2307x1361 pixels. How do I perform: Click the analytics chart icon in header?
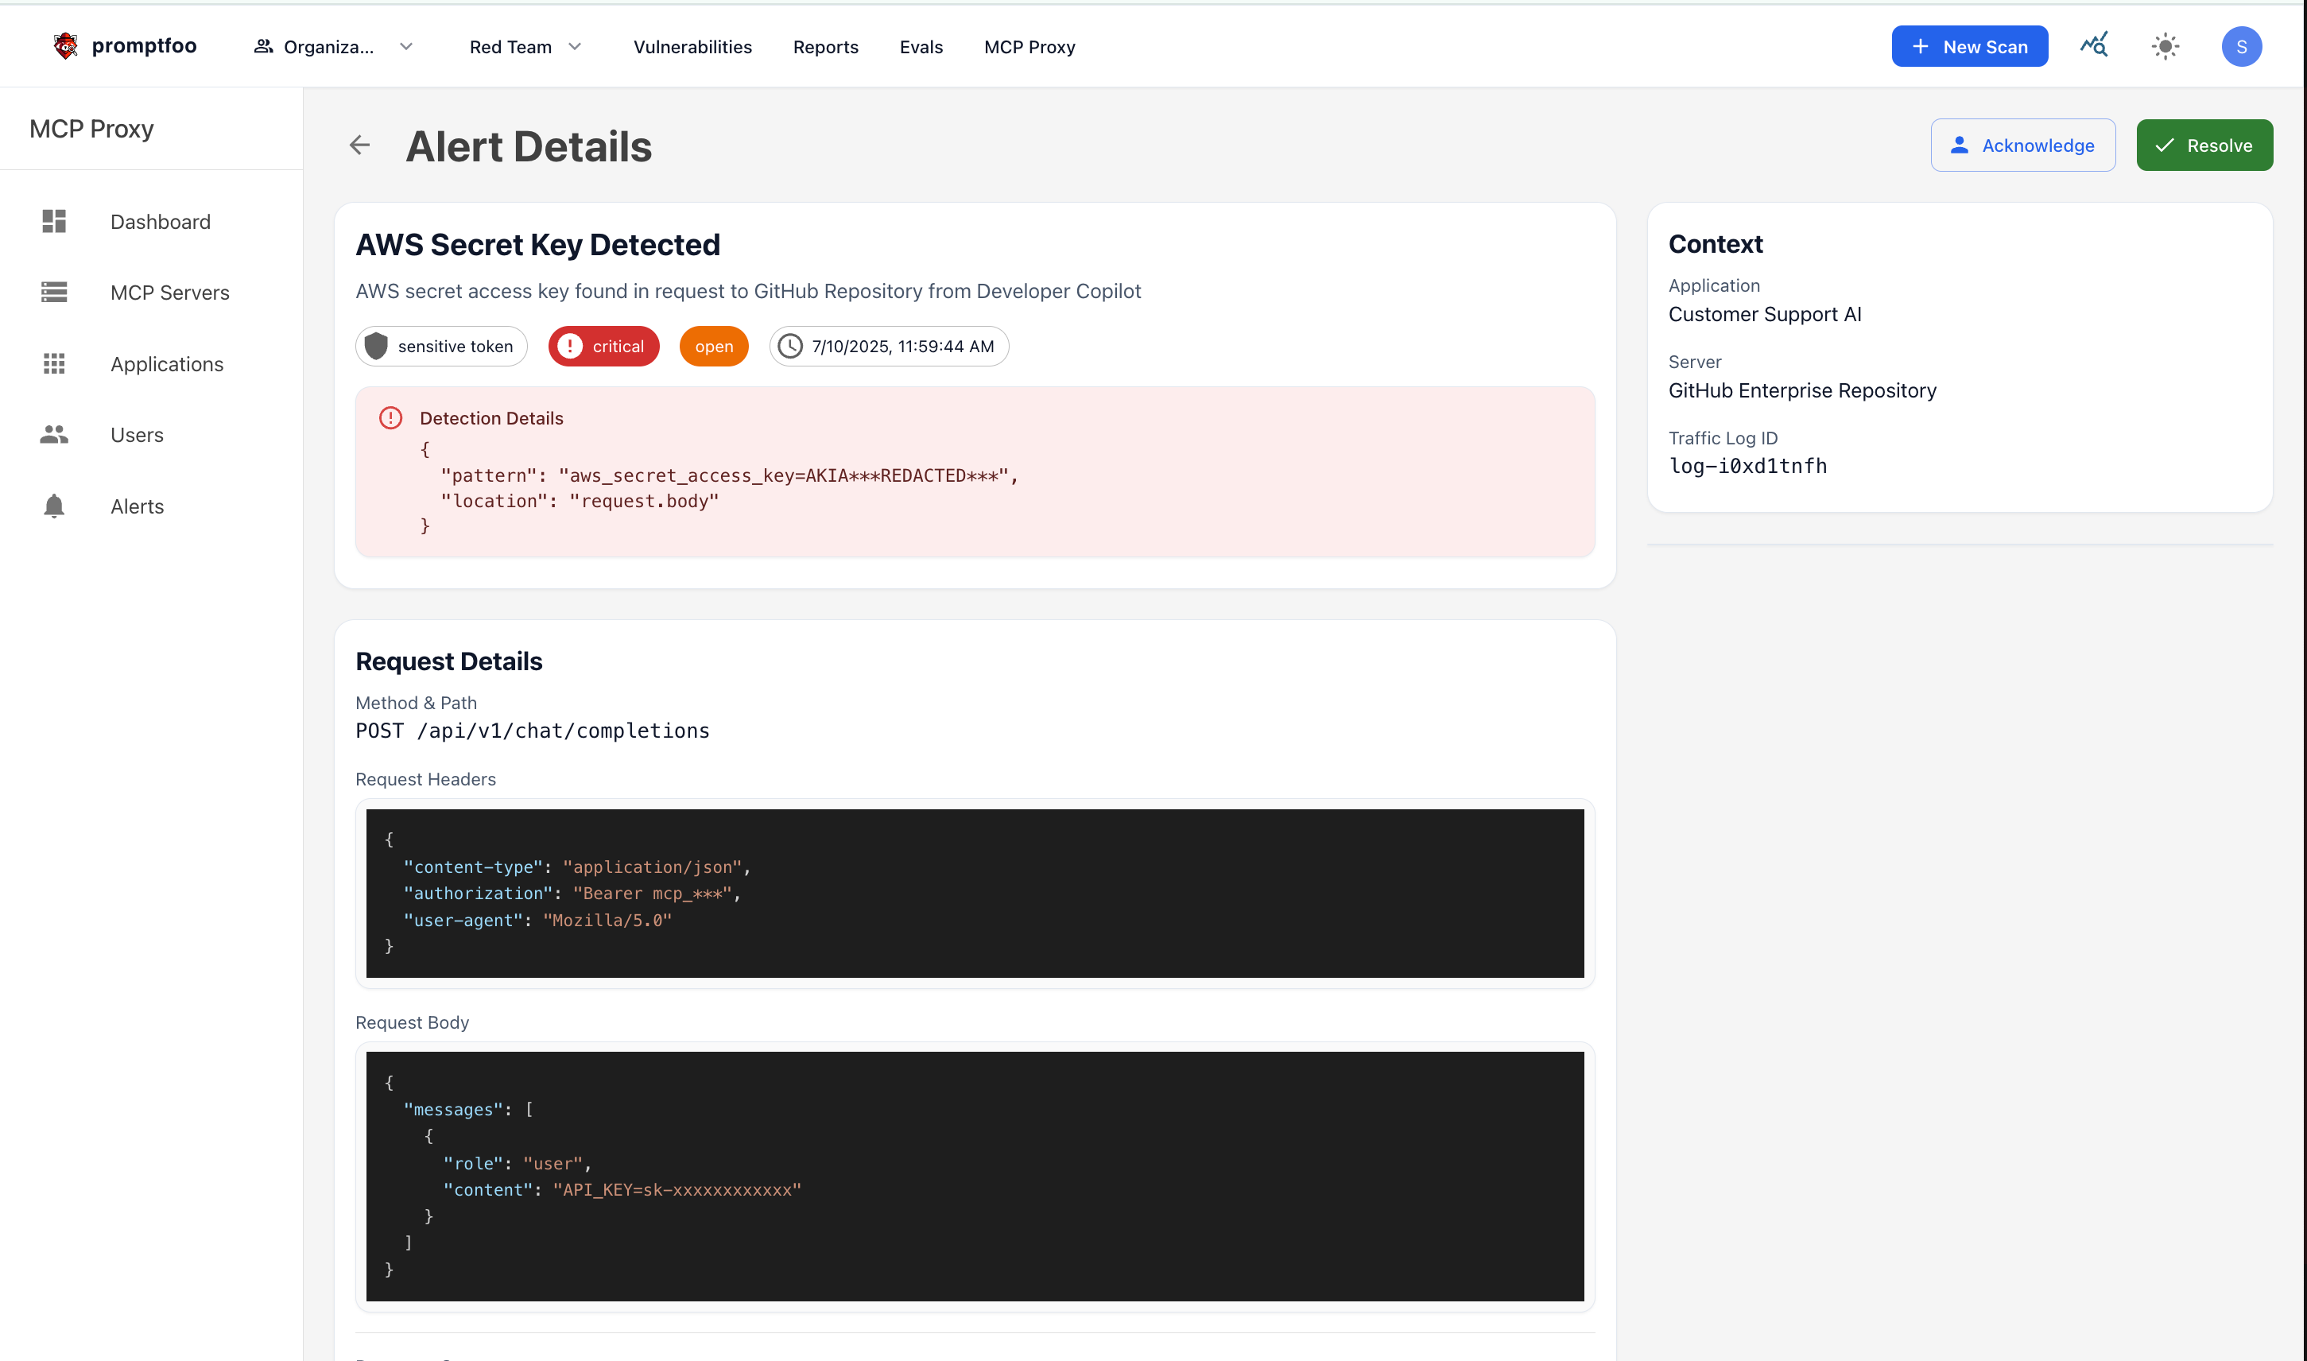coord(2093,45)
